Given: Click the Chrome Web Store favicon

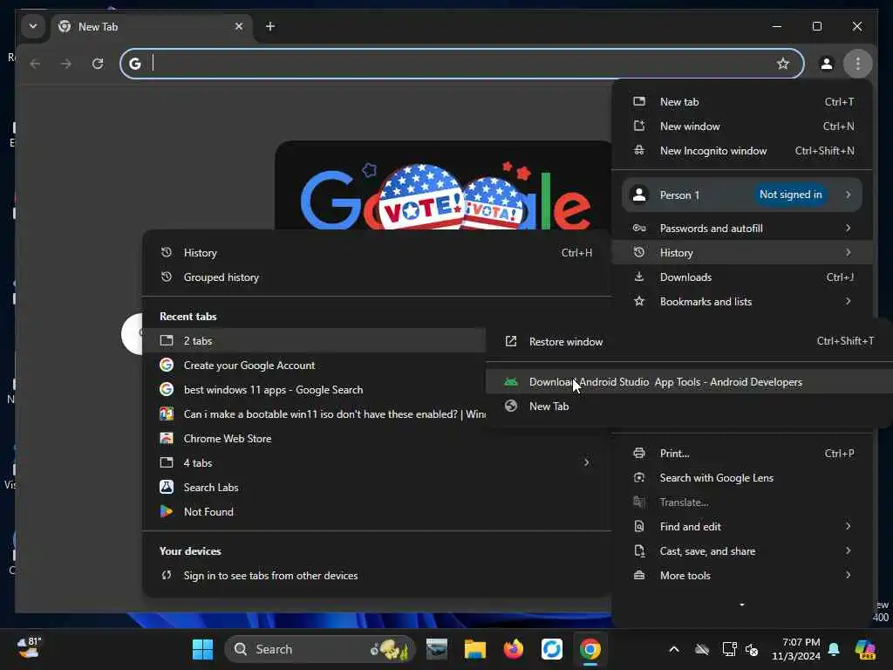Looking at the screenshot, I should [x=167, y=438].
